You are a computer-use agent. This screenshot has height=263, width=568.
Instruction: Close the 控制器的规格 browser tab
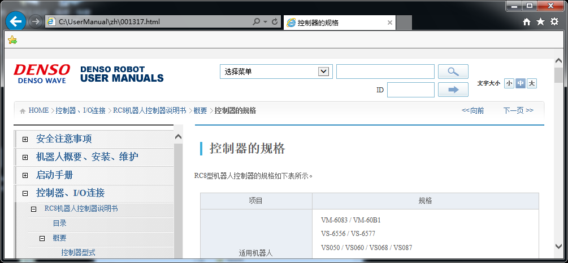tap(390, 23)
